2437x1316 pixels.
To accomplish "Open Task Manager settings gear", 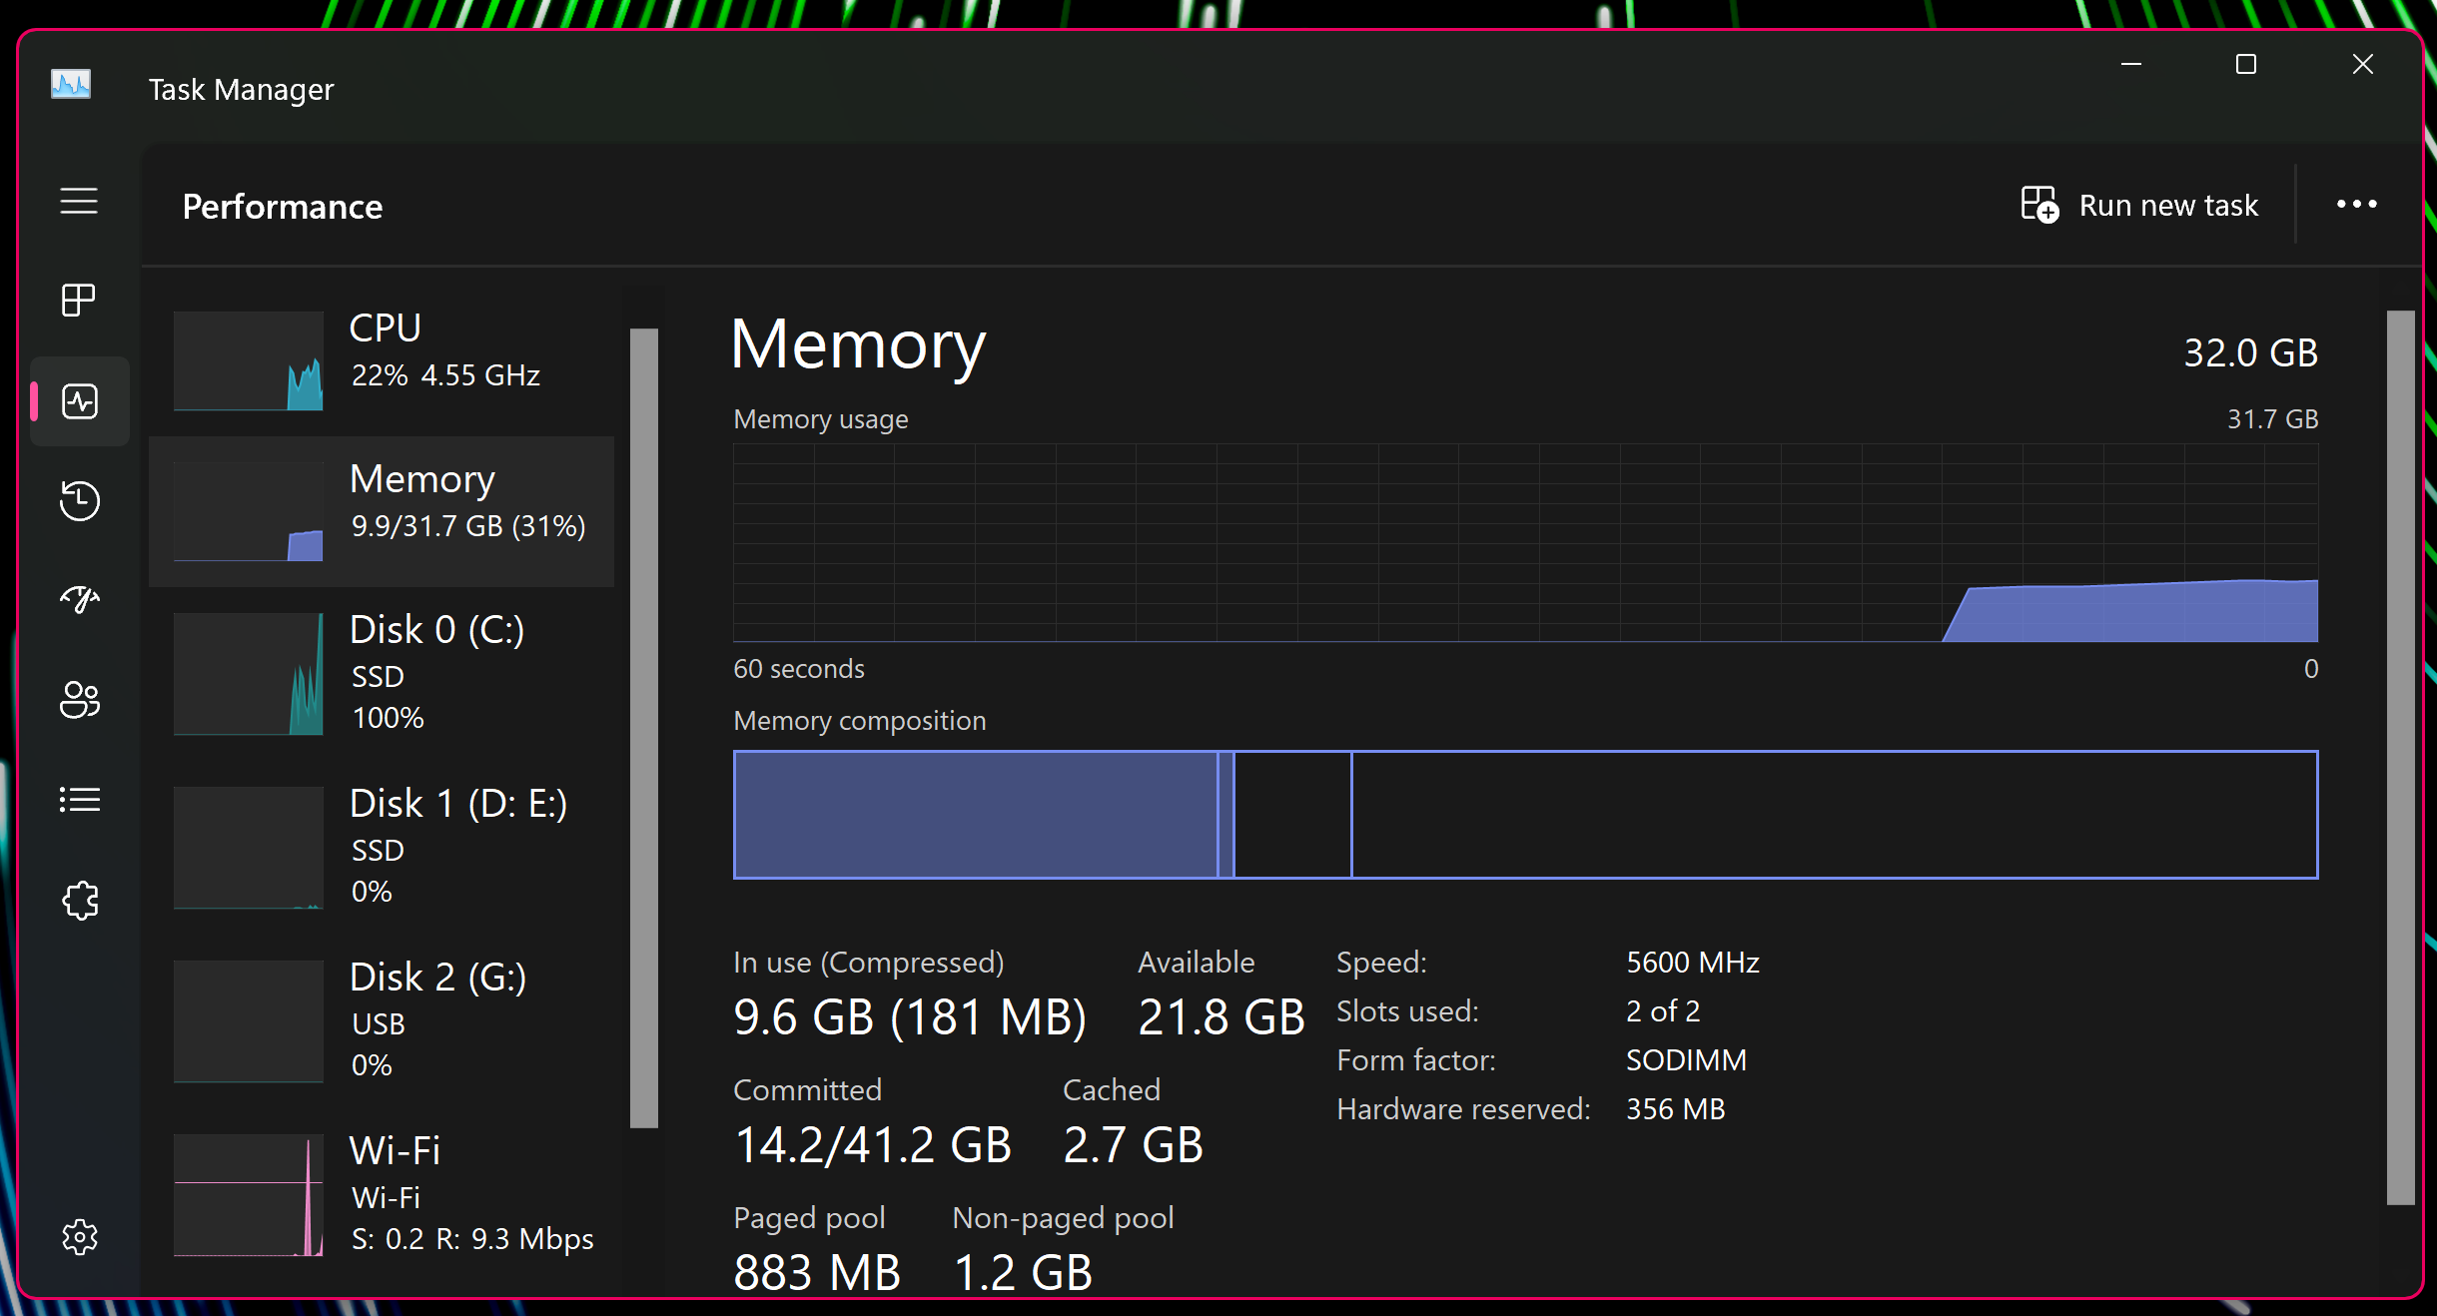I will coord(80,1237).
